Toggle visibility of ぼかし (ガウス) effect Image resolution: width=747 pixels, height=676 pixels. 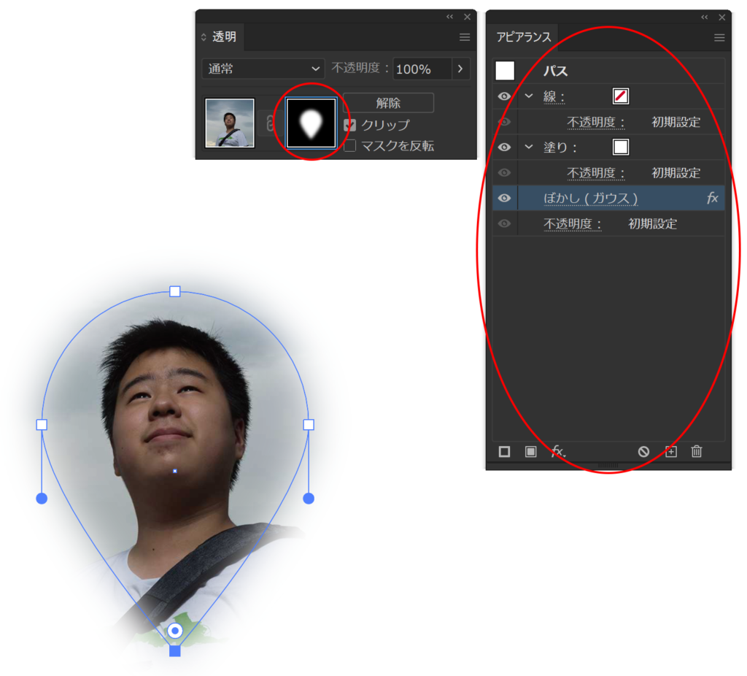504,199
